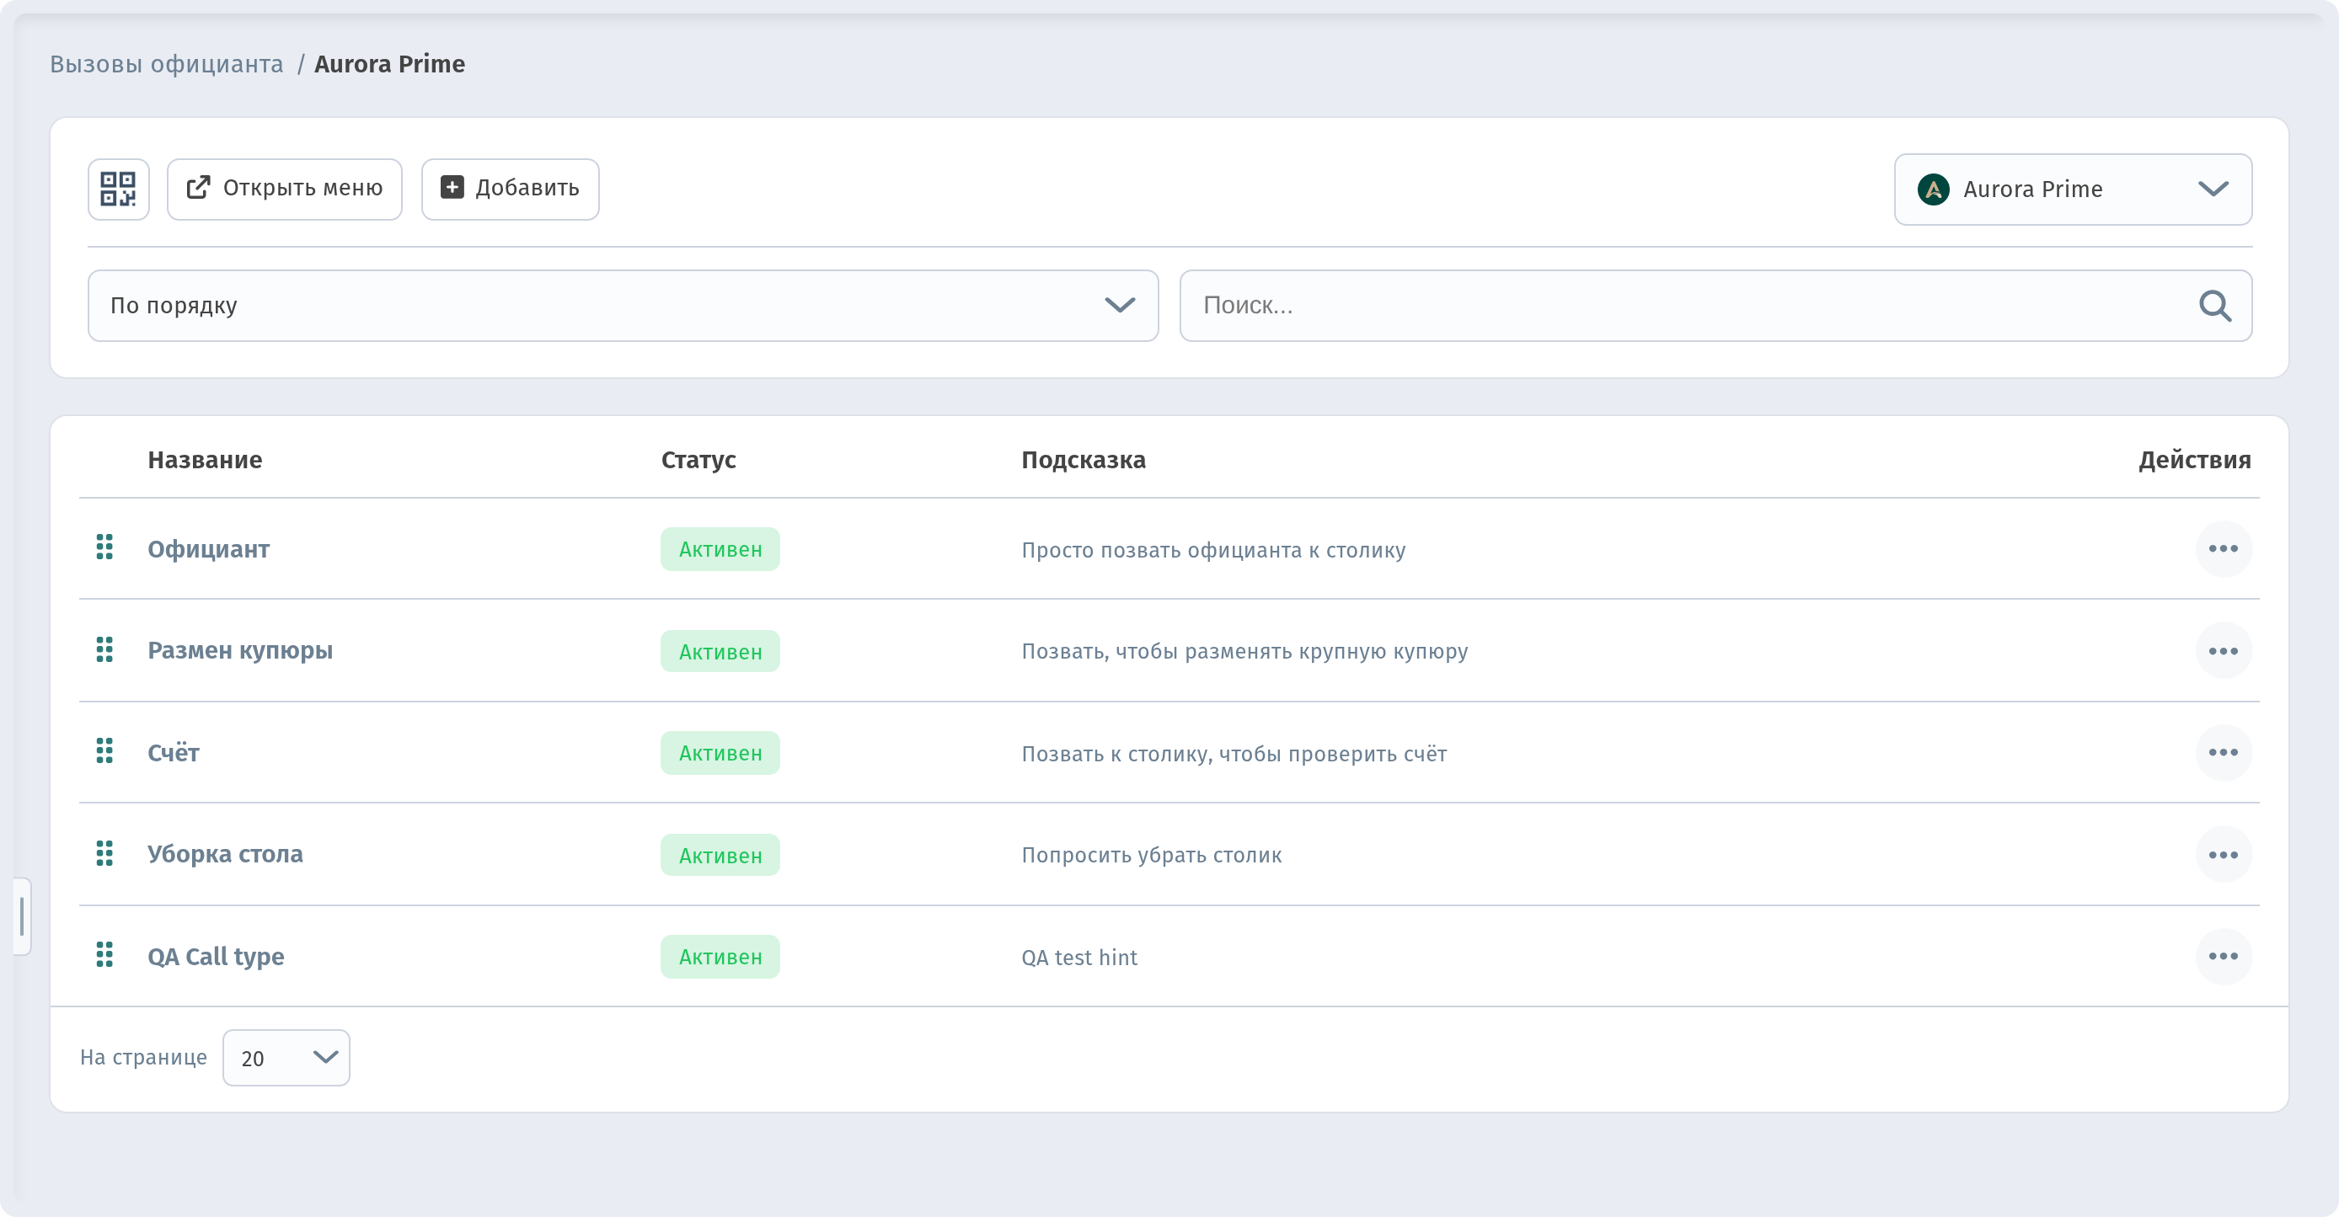
Task: Click the Название column header
Action: 206,460
